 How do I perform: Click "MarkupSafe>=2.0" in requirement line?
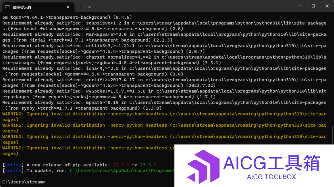pos(106,35)
